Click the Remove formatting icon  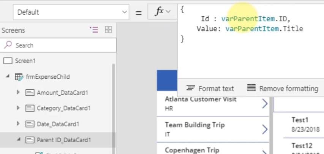point(251,88)
